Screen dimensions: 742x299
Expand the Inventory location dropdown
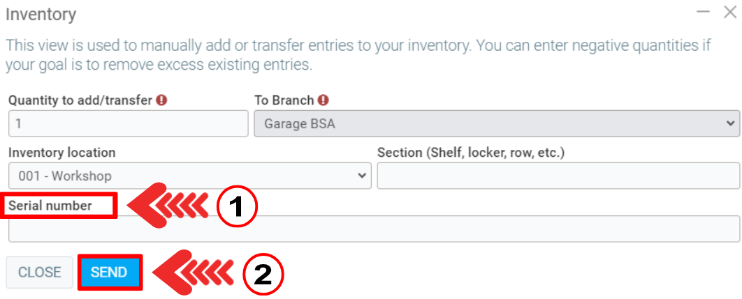pos(189,176)
